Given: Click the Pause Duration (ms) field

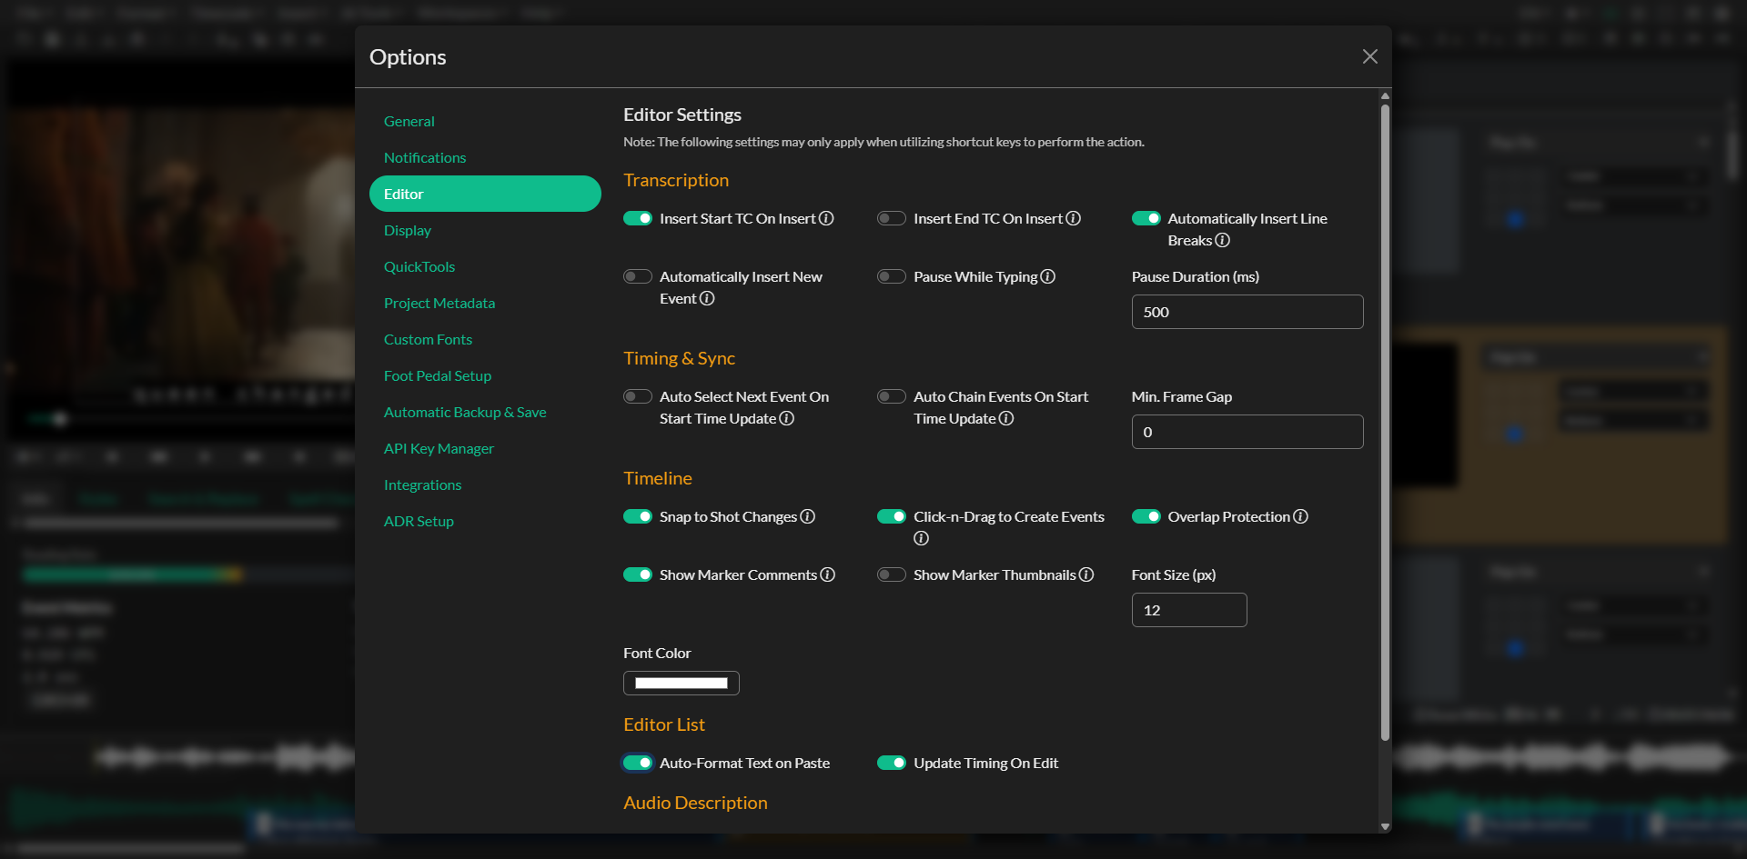Looking at the screenshot, I should pyautogui.click(x=1247, y=312).
